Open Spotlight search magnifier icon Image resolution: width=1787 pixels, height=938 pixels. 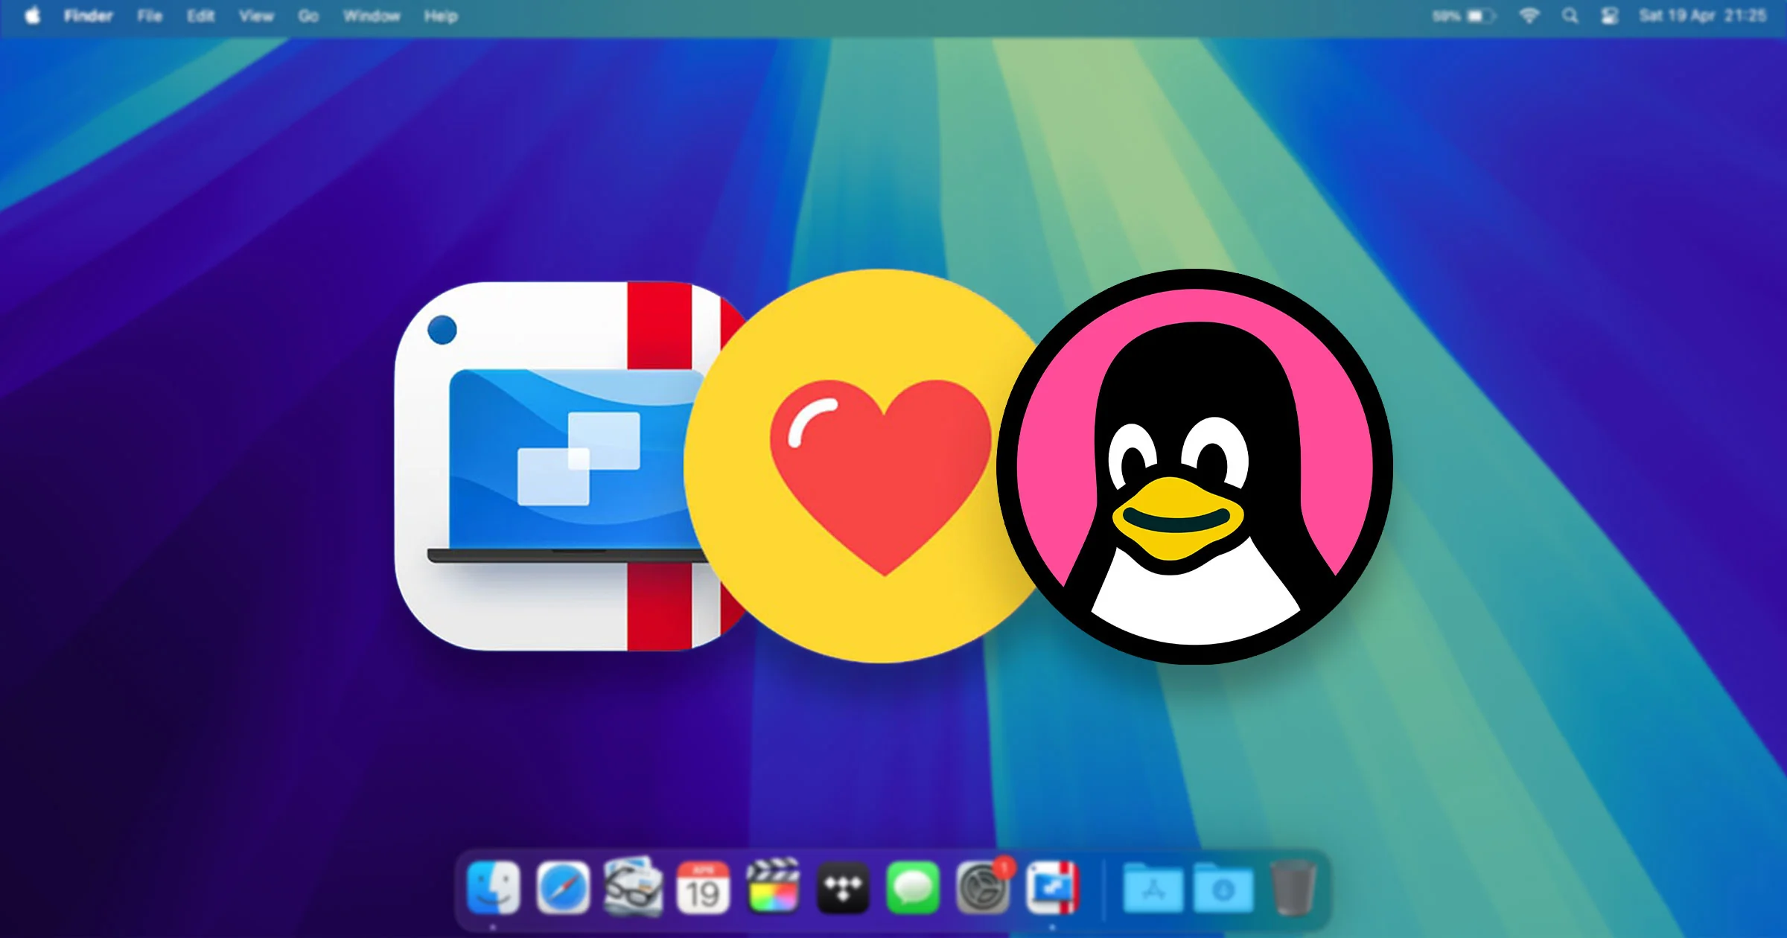1570,16
